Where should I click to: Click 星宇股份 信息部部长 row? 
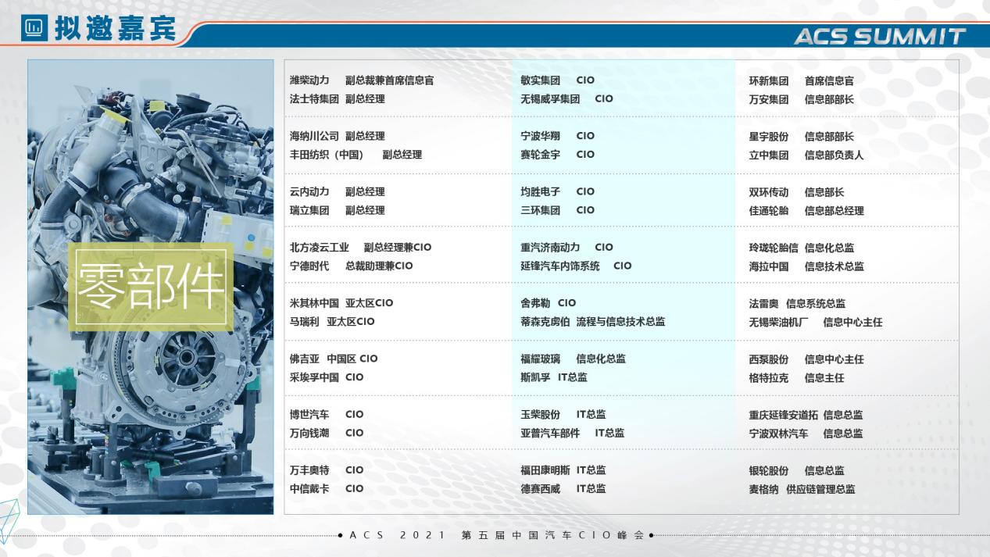point(802,137)
